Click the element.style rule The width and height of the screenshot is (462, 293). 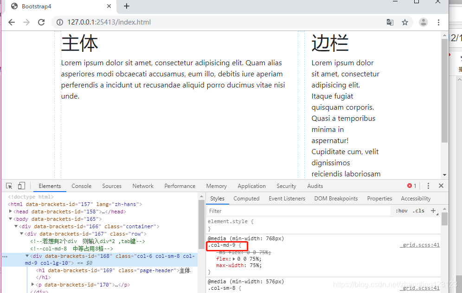click(231, 222)
